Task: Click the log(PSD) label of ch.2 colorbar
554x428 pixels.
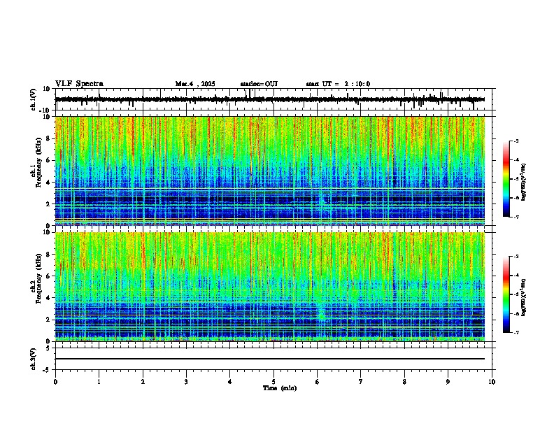Action: point(524,297)
